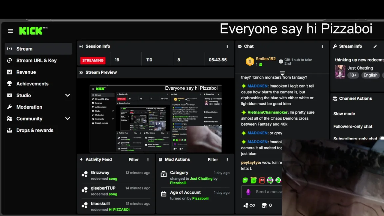This screenshot has height=216, width=384.
Task: Click the Achievements trophy icon
Action: [10, 84]
